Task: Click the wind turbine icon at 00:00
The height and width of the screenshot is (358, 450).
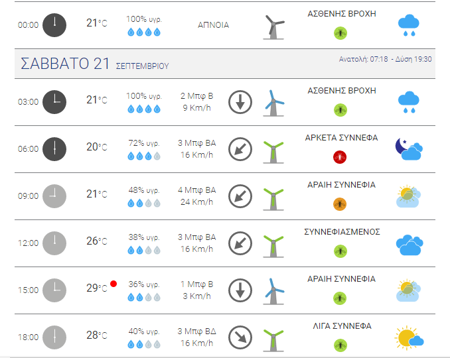Action: click(273, 27)
